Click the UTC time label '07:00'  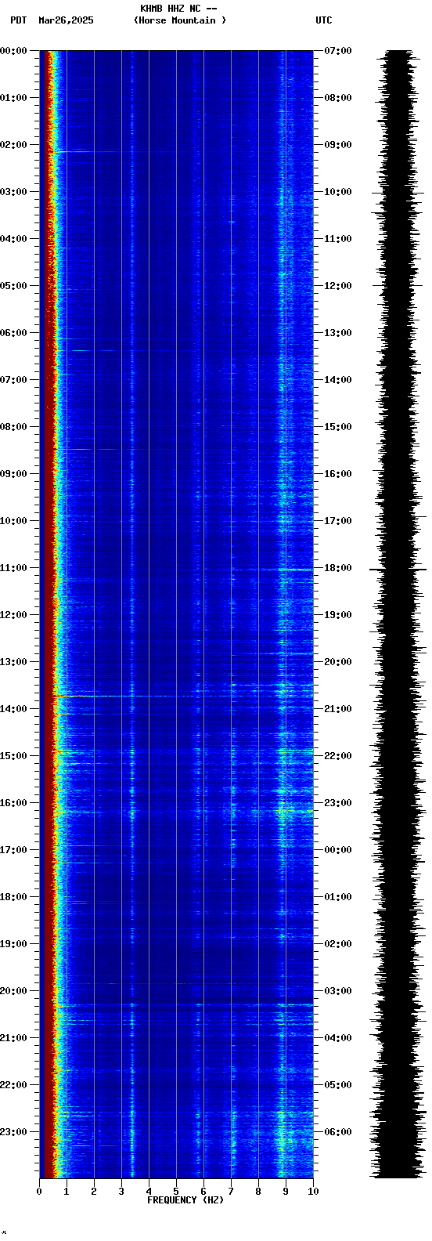pos(338,51)
